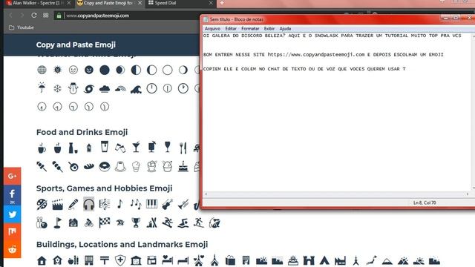The width and height of the screenshot is (475, 267).
Task: Choose the fork and knife emoji
Action: click(x=183, y=148)
